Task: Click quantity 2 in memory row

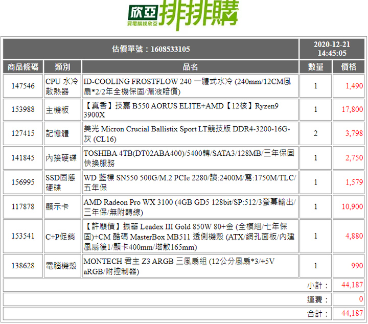Action: (316, 133)
